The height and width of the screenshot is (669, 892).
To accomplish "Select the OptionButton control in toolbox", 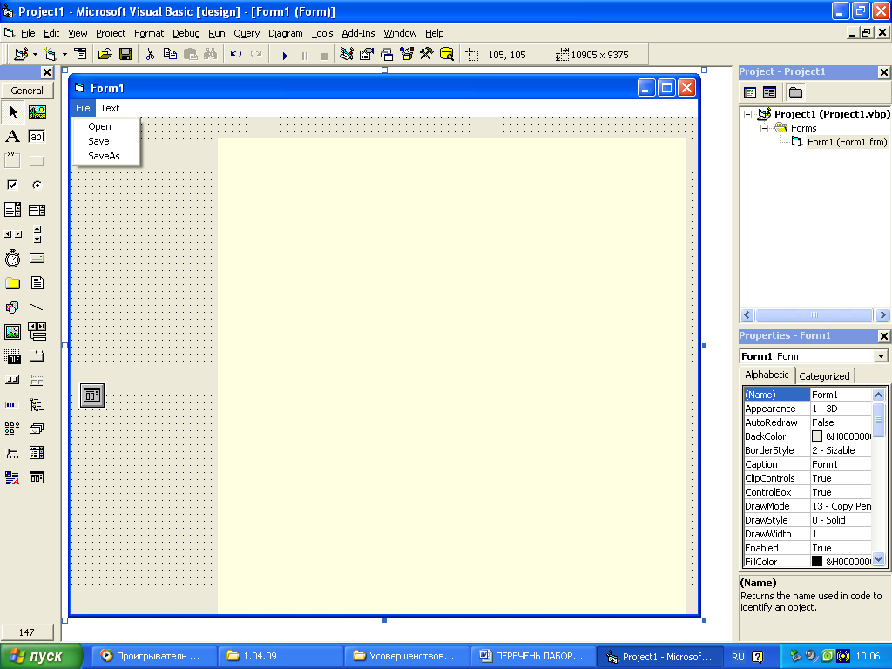I will [x=37, y=186].
